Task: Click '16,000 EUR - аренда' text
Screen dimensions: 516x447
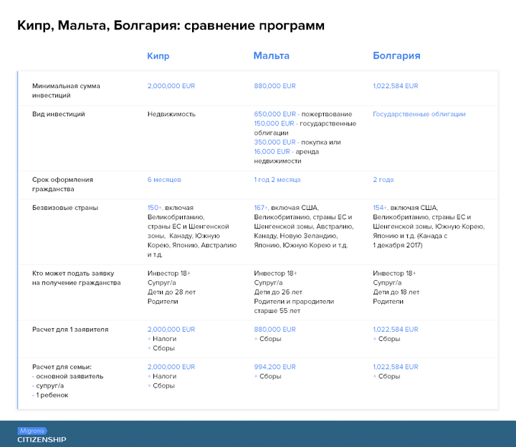Action: pyautogui.click(x=286, y=152)
